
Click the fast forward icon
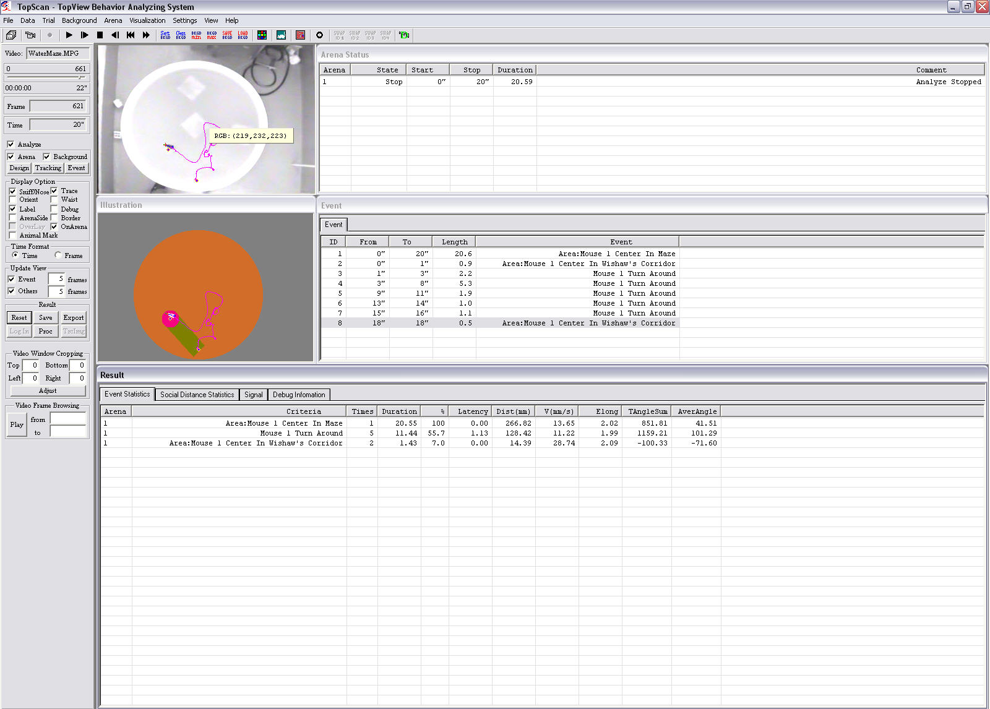pos(146,35)
